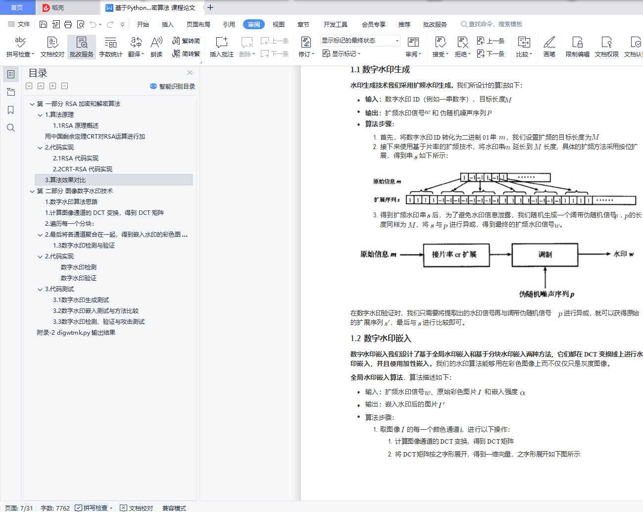Add new document tab plus button
This screenshot has width=643, height=512.
pos(210,7)
